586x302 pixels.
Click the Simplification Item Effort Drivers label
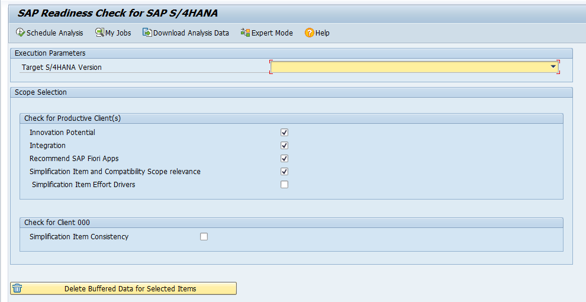tap(83, 184)
